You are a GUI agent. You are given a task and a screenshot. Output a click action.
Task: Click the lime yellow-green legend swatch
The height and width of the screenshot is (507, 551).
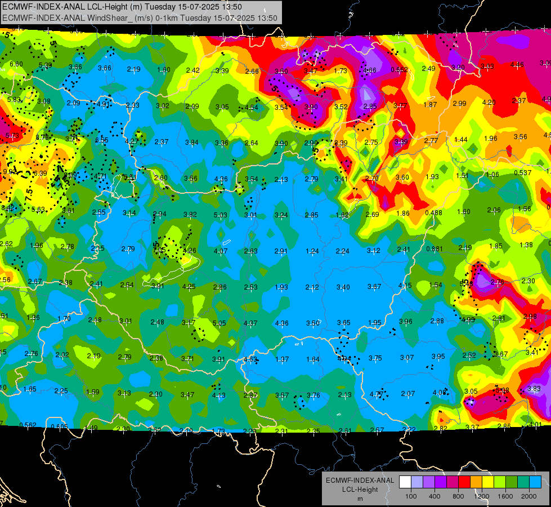click(x=500, y=482)
